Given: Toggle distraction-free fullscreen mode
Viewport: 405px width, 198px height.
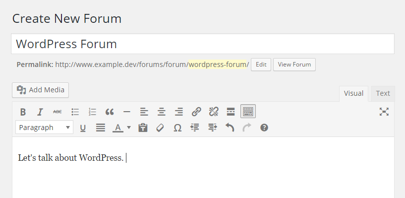Looking at the screenshot, I should tap(384, 112).
